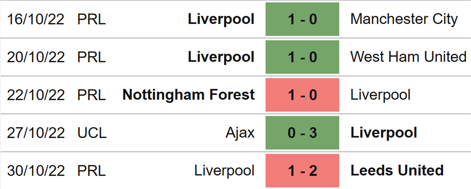Image resolution: width=471 pixels, height=189 pixels.
Task: Click the red 1 - 0 Nottingham Forest score
Action: [302, 95]
